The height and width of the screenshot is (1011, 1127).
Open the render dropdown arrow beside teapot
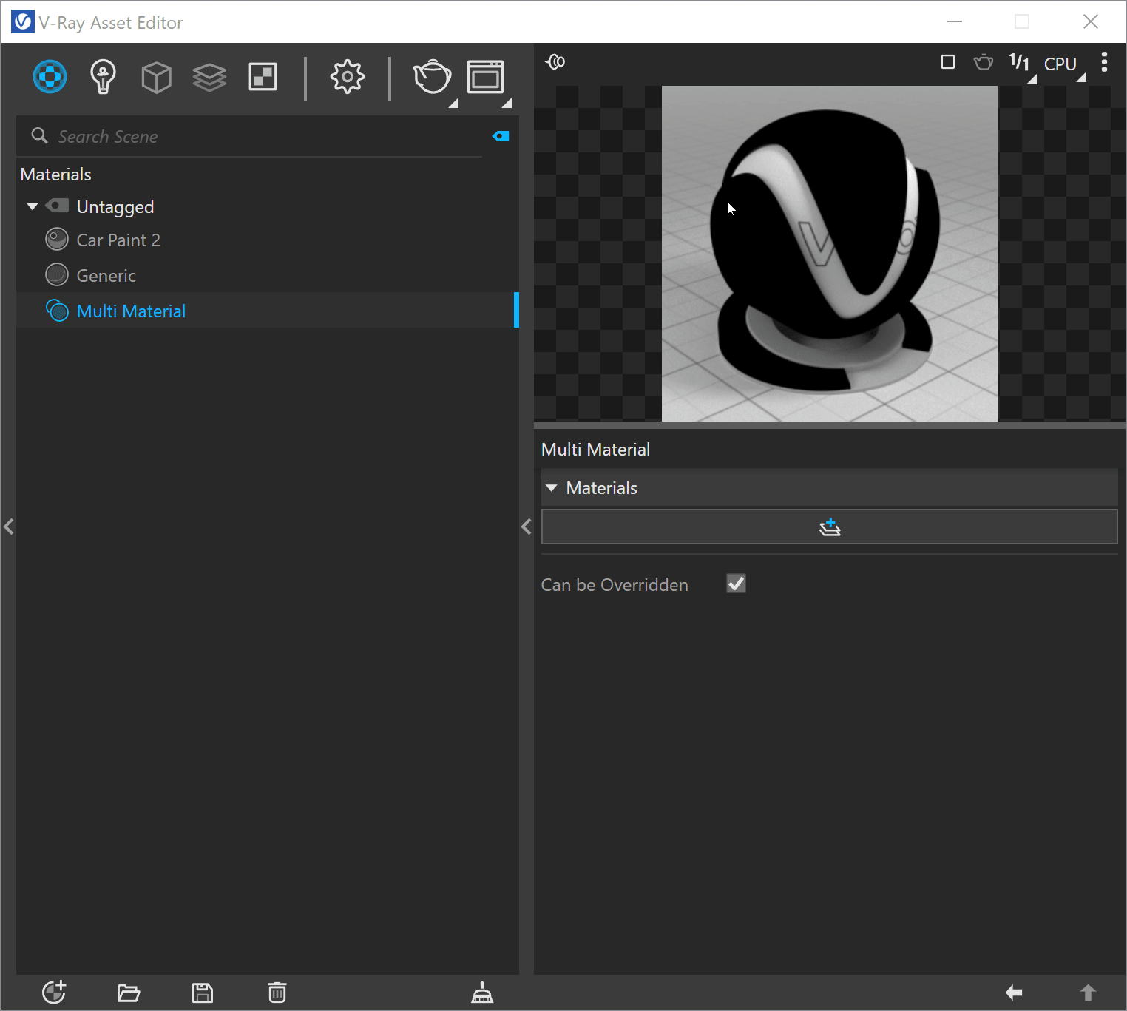(x=453, y=103)
